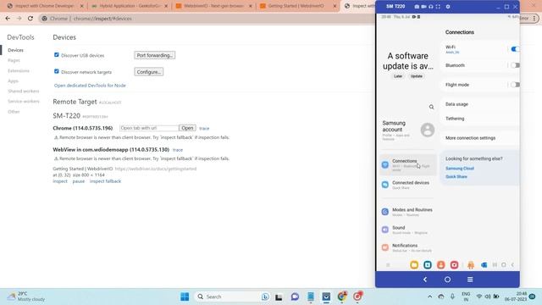This screenshot has width=542, height=305.
Task: Start screen recording with the video camera icon
Action: (423, 7)
